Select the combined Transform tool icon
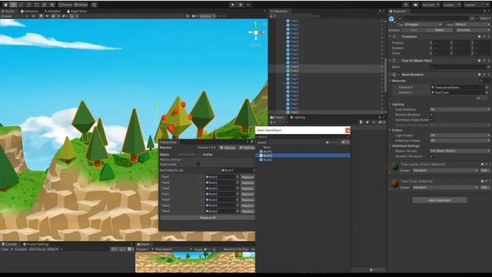Screen dimensions: 492x277 click(45, 5)
